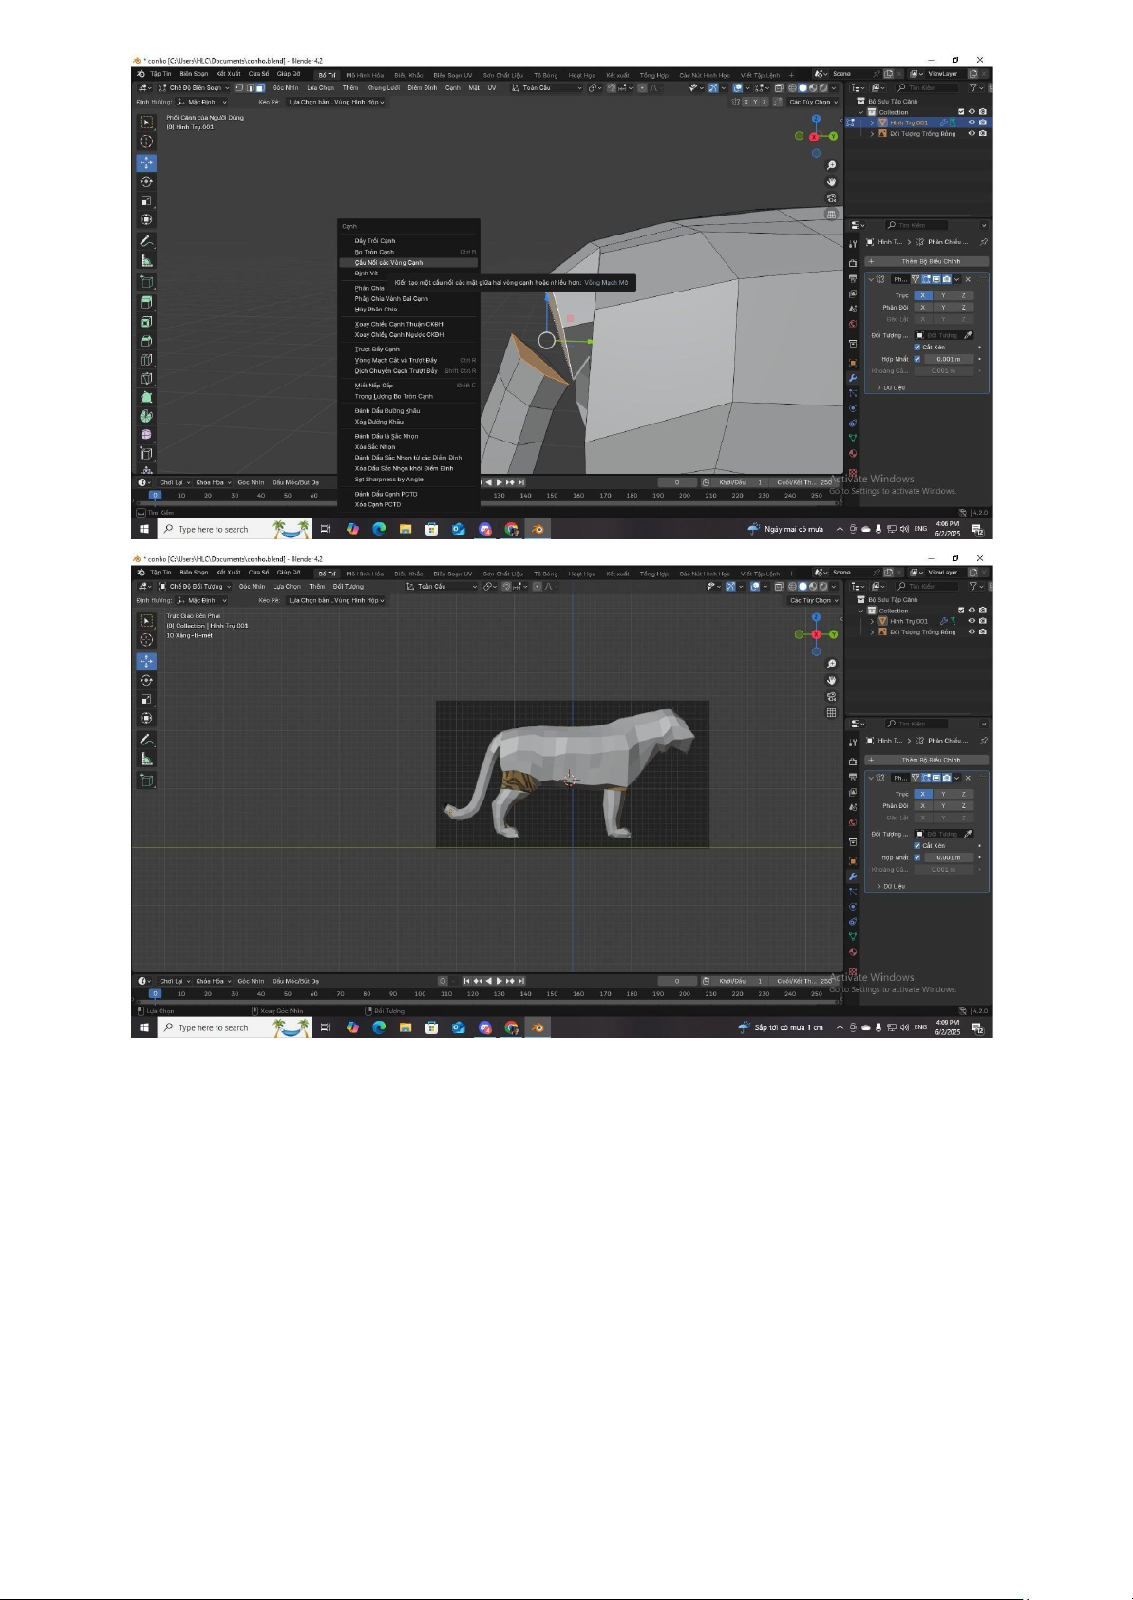Screen dimensions: 1133x1600
Task: Open Kéo Rê selection dropdown in upper screenshot
Action: 337,102
